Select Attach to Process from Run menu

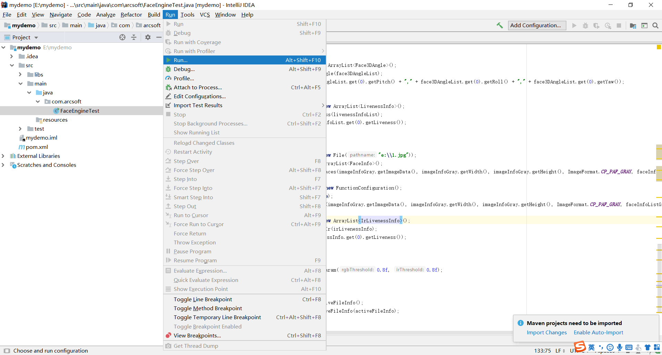tap(198, 87)
